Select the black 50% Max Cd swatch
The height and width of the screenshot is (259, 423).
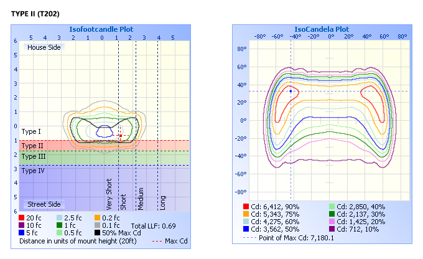[x=97, y=233]
